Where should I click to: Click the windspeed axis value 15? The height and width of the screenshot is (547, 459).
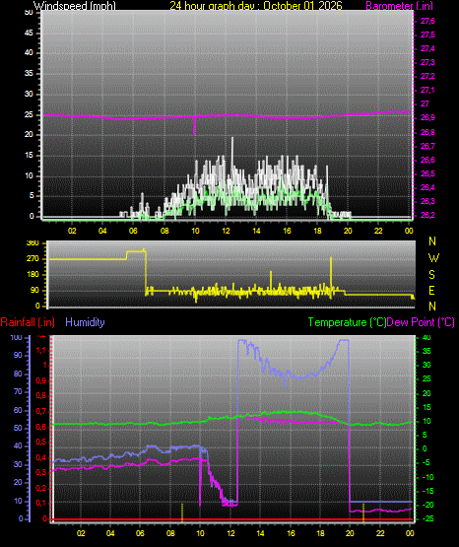(29, 156)
